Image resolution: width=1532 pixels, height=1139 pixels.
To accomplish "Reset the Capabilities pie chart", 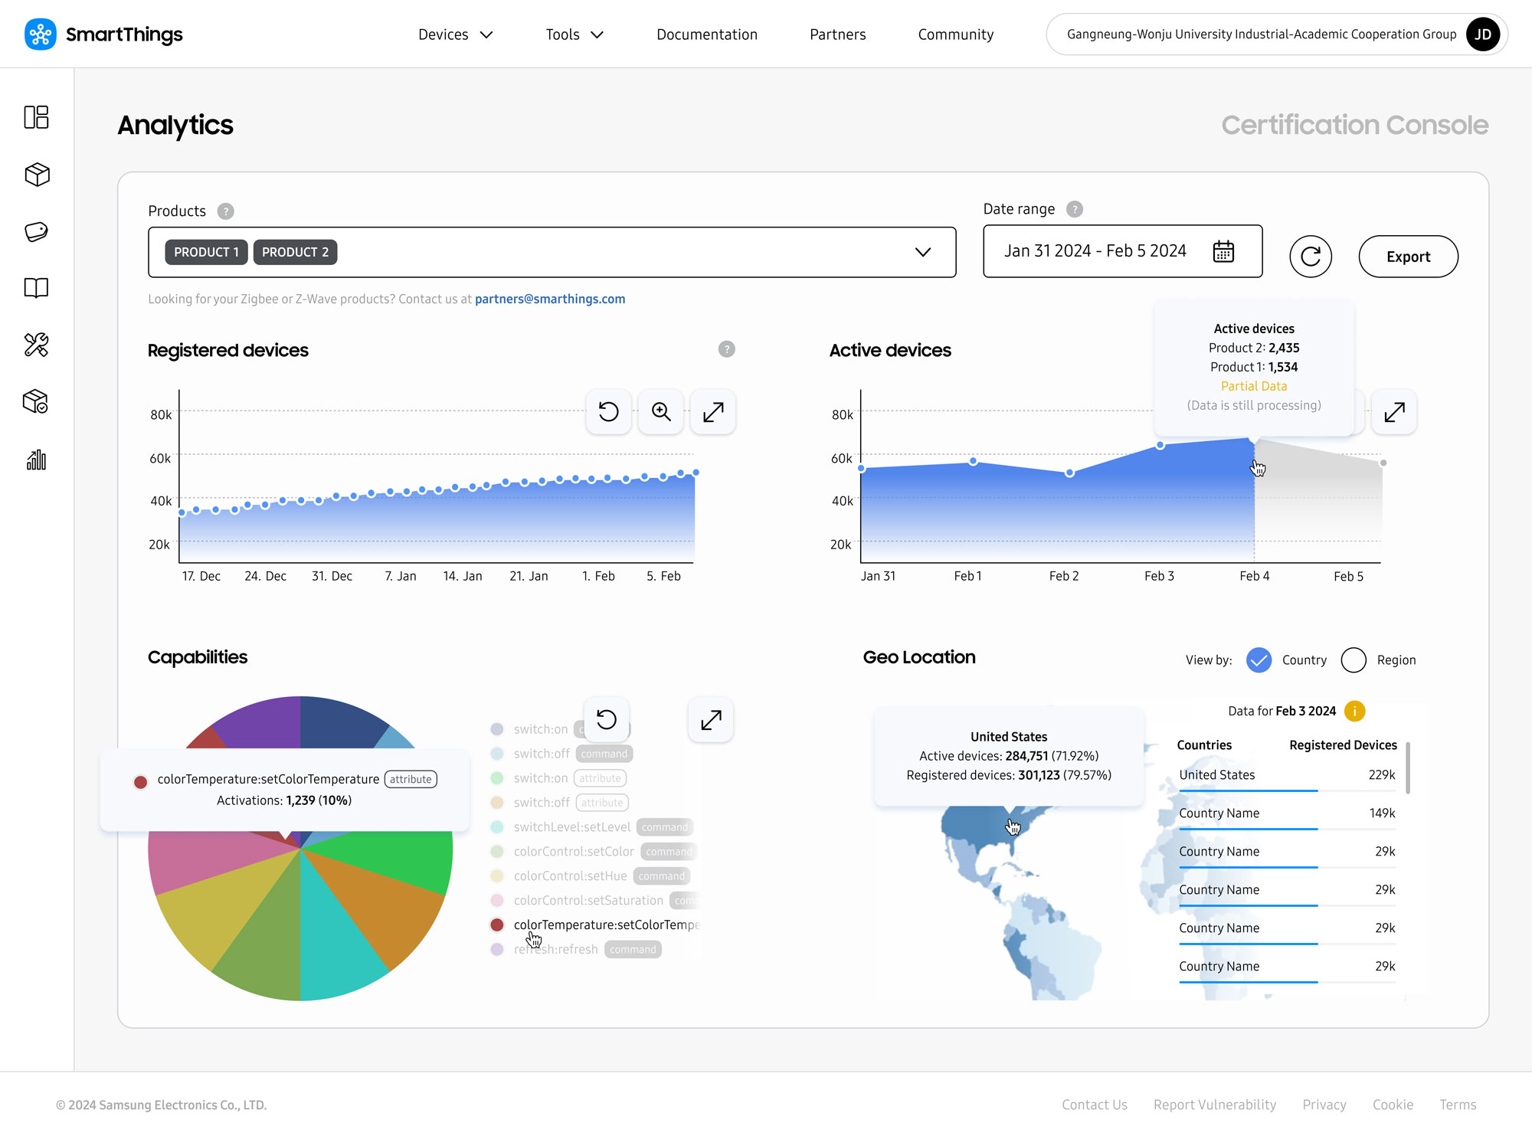I will pyautogui.click(x=607, y=720).
